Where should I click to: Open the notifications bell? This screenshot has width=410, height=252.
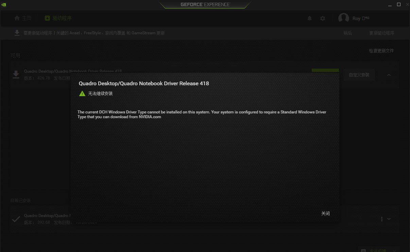pos(309,18)
